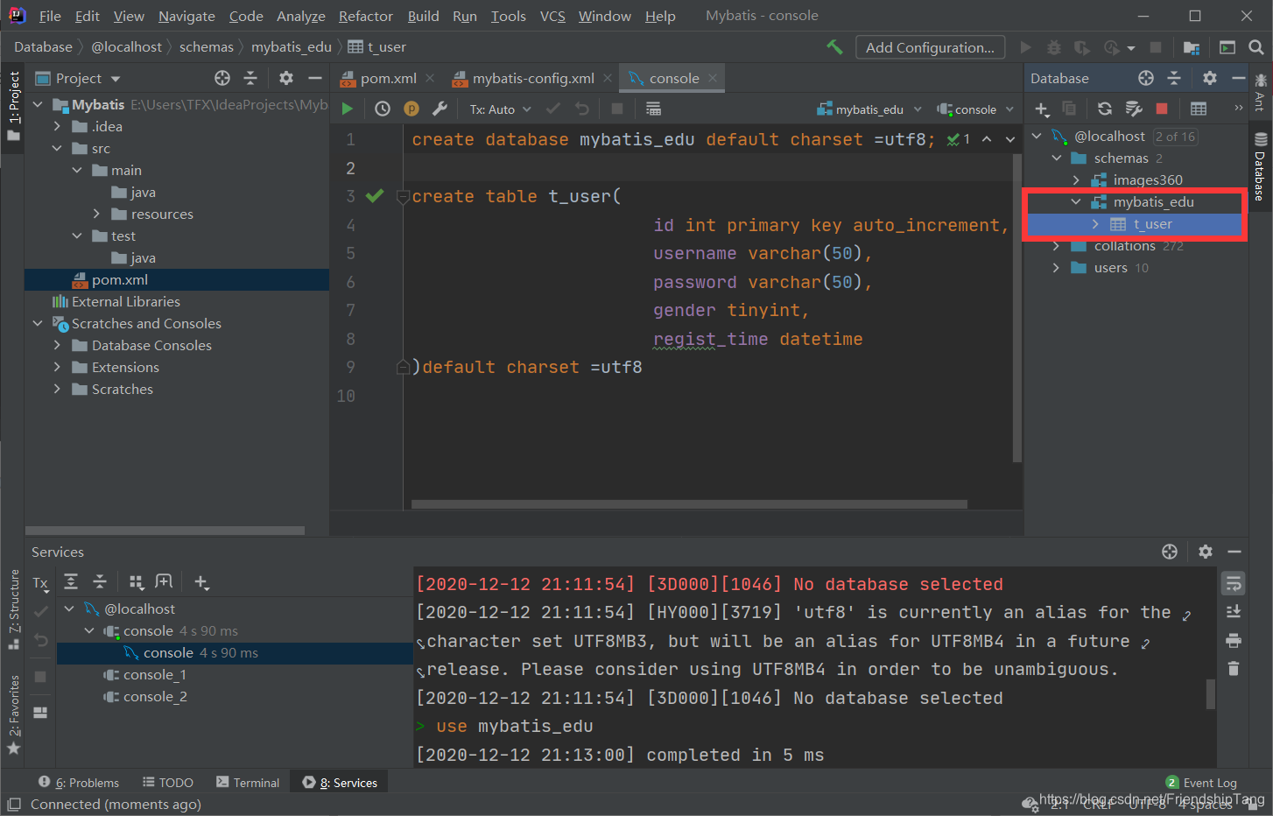Open Search Everywhere magnifier icon

click(x=1256, y=47)
